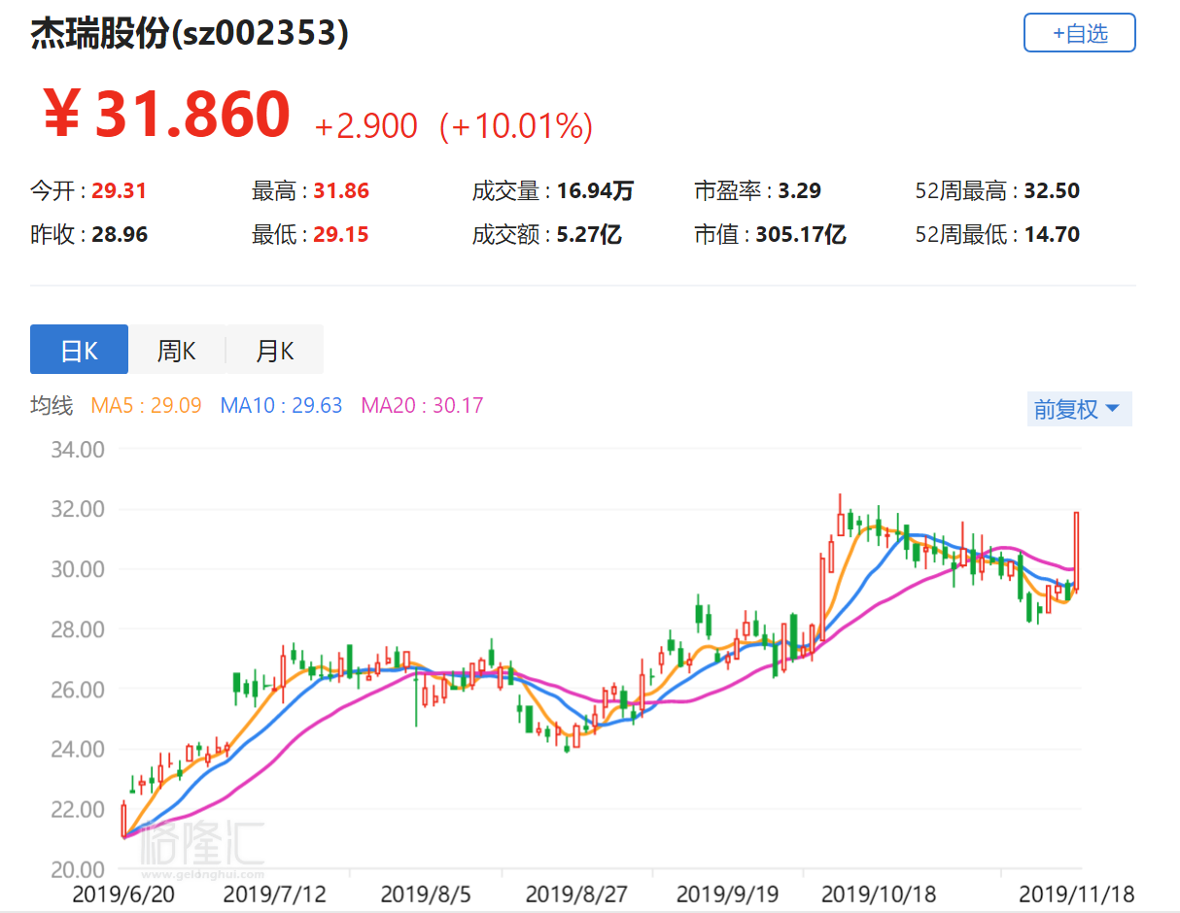Click the 市值 market cap 305.17亿
The image size is (1180, 913).
coord(801,234)
